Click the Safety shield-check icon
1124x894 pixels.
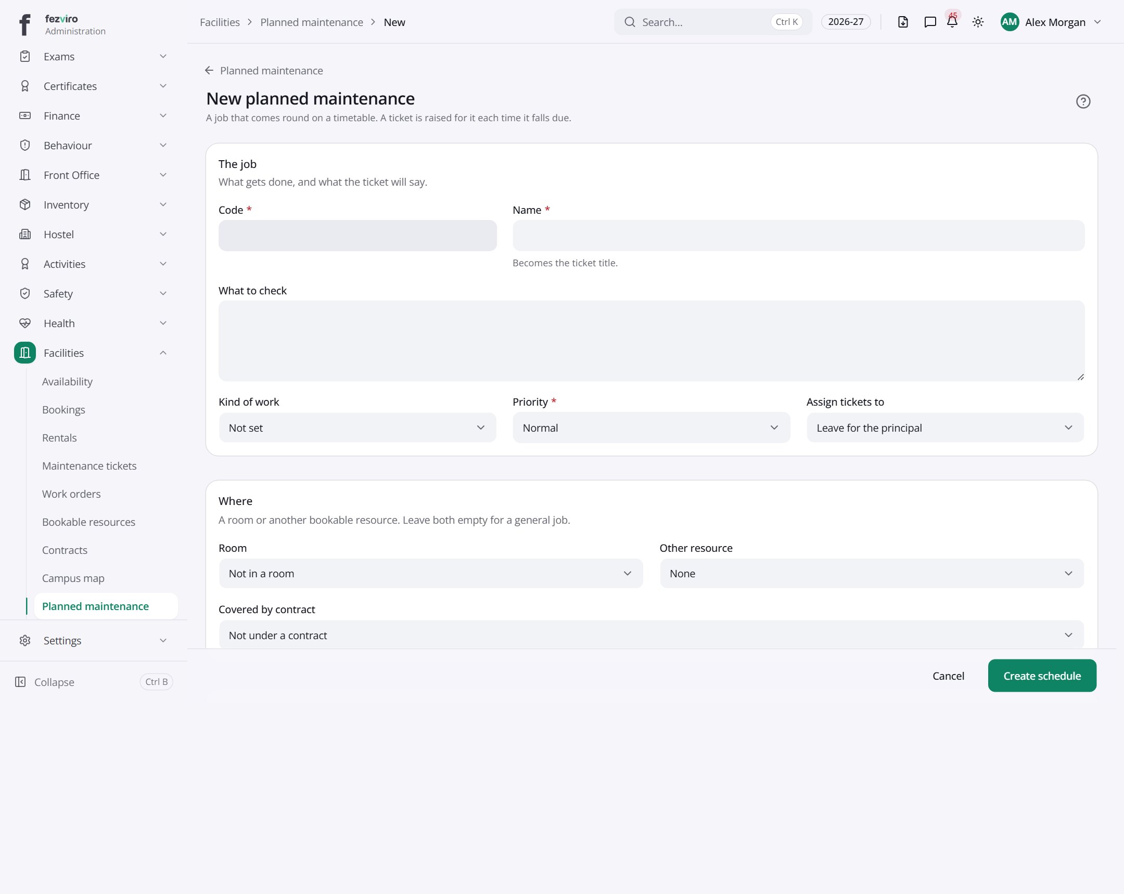pyautogui.click(x=25, y=294)
